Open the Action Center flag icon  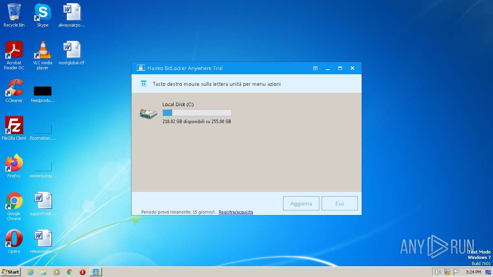457,272
